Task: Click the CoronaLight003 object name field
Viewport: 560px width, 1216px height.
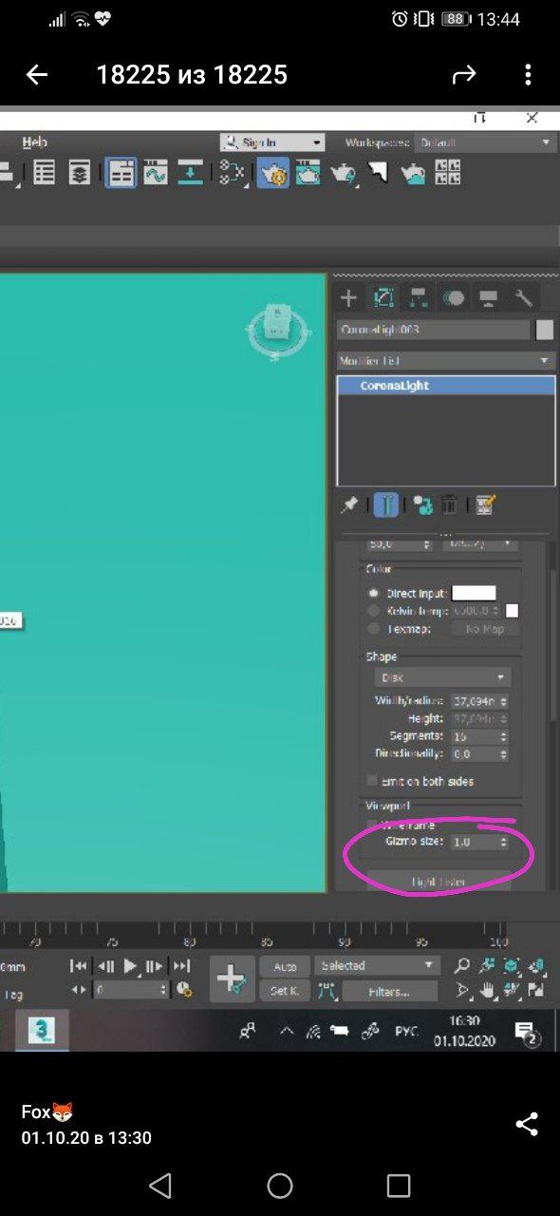Action: click(x=433, y=330)
